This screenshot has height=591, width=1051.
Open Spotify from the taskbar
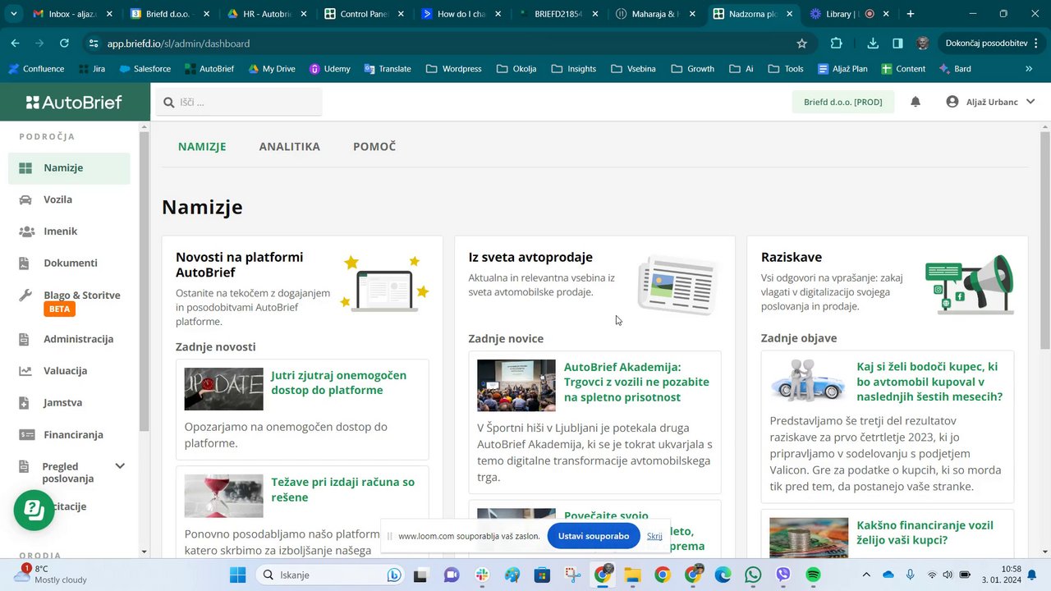(813, 575)
